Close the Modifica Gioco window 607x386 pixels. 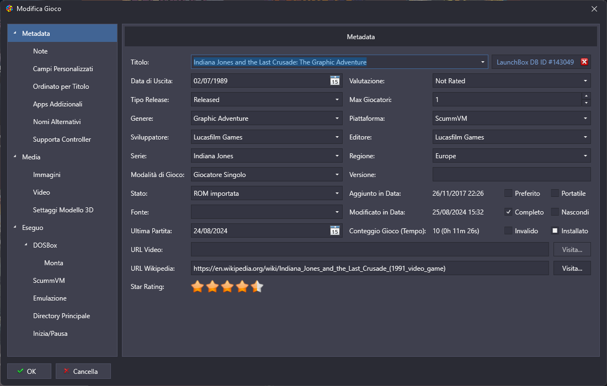[594, 8]
